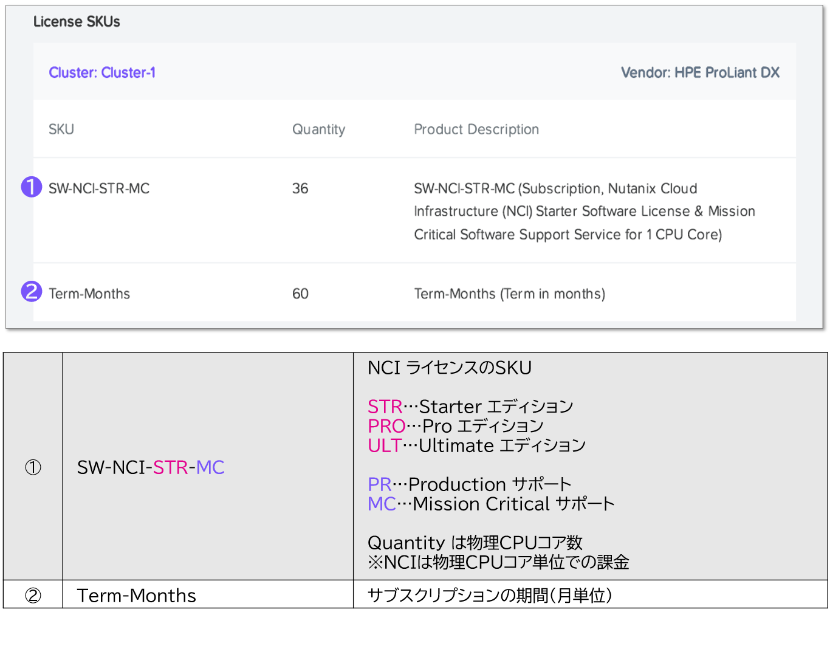
Task: Click the 'Product Description' column header
Action: 476,129
